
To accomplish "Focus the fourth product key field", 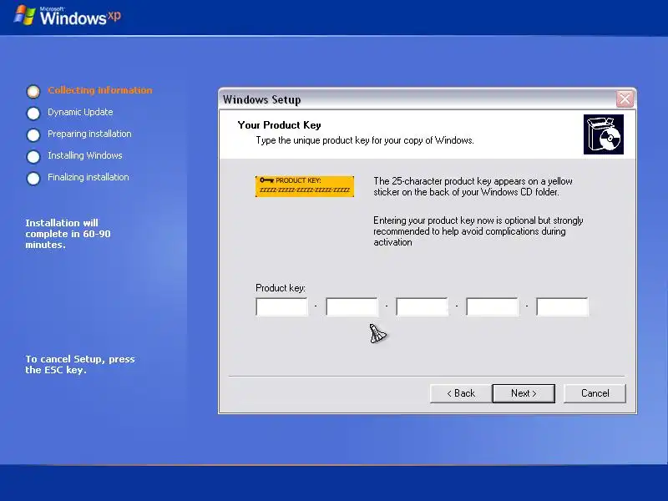I will click(x=492, y=306).
